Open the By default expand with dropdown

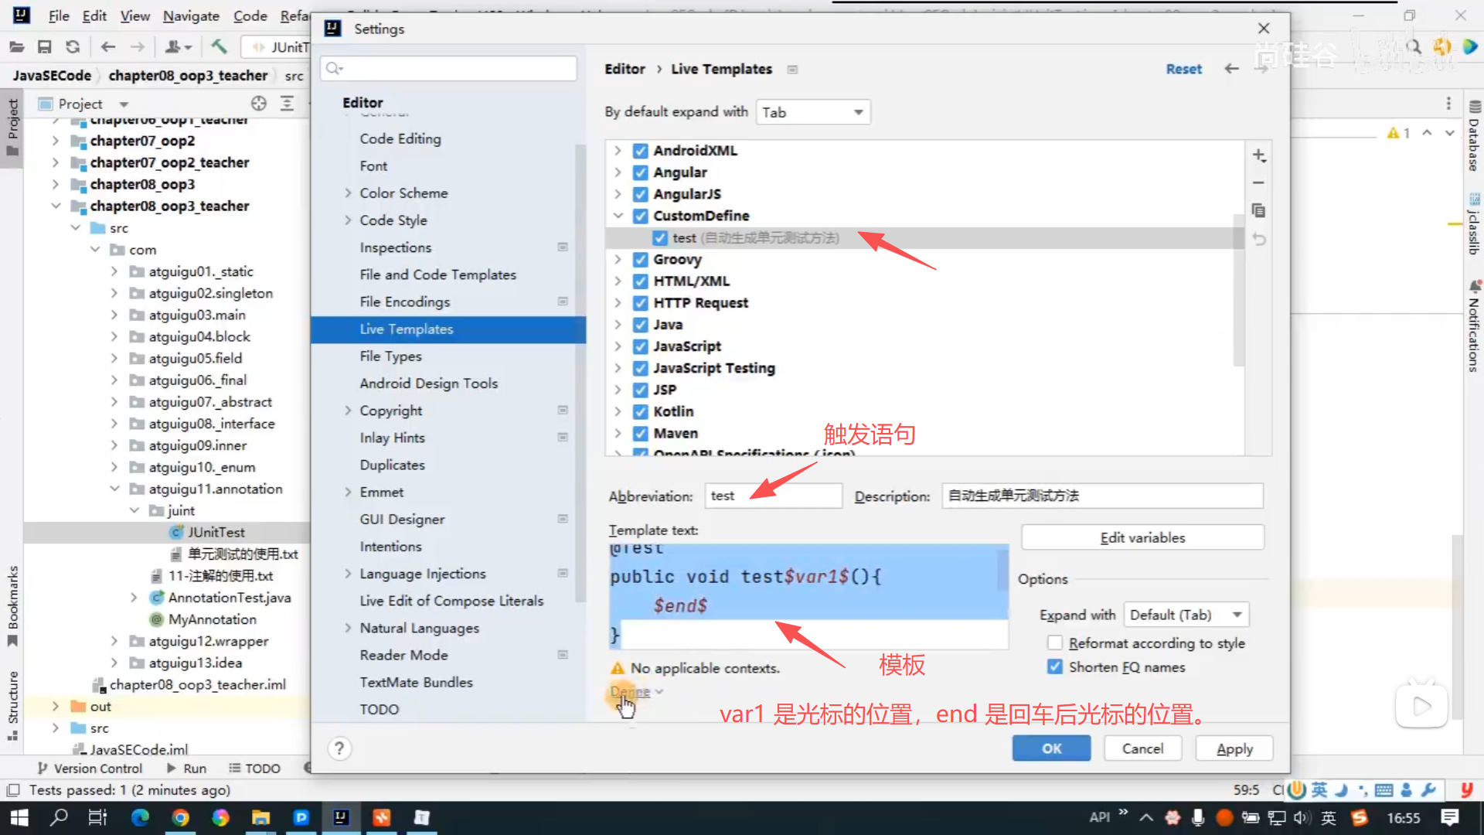point(813,113)
